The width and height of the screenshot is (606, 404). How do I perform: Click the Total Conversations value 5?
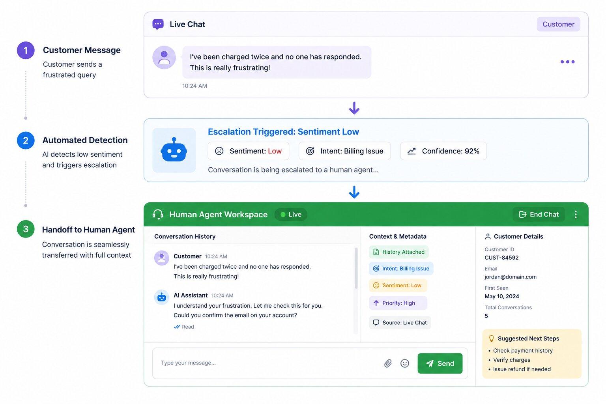pyautogui.click(x=486, y=316)
